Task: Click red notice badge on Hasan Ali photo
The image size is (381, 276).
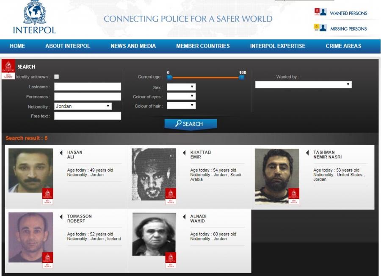Action: pos(47,196)
